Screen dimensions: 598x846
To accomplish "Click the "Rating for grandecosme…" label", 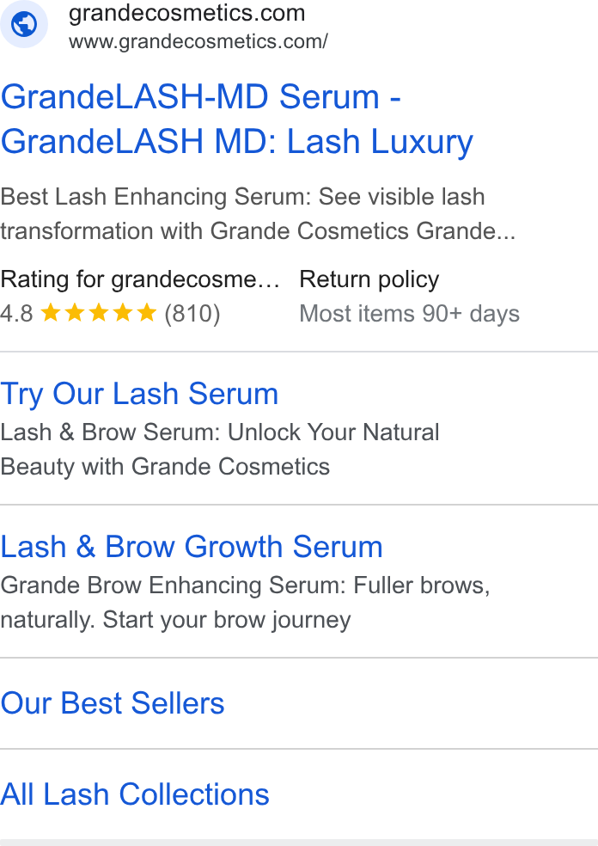I will click(x=140, y=279).
